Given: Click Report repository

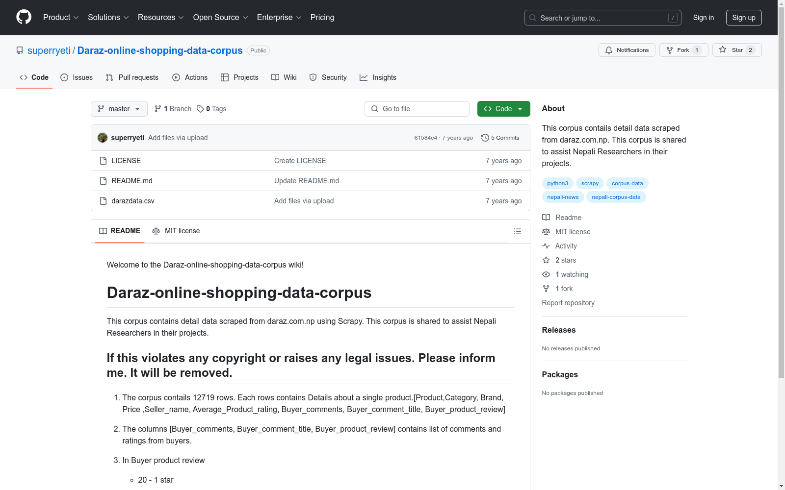Looking at the screenshot, I should 568,303.
